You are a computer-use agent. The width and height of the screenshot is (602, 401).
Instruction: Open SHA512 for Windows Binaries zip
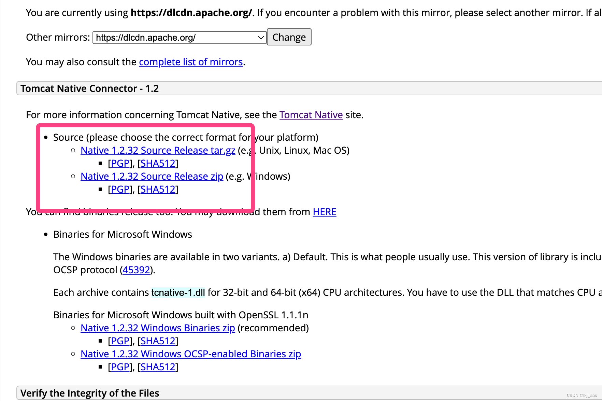(x=158, y=341)
